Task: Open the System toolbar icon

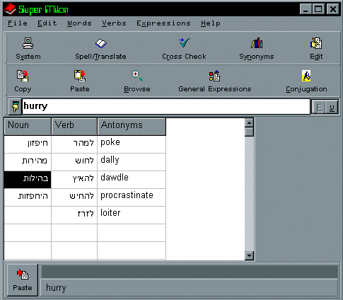Action: point(28,43)
